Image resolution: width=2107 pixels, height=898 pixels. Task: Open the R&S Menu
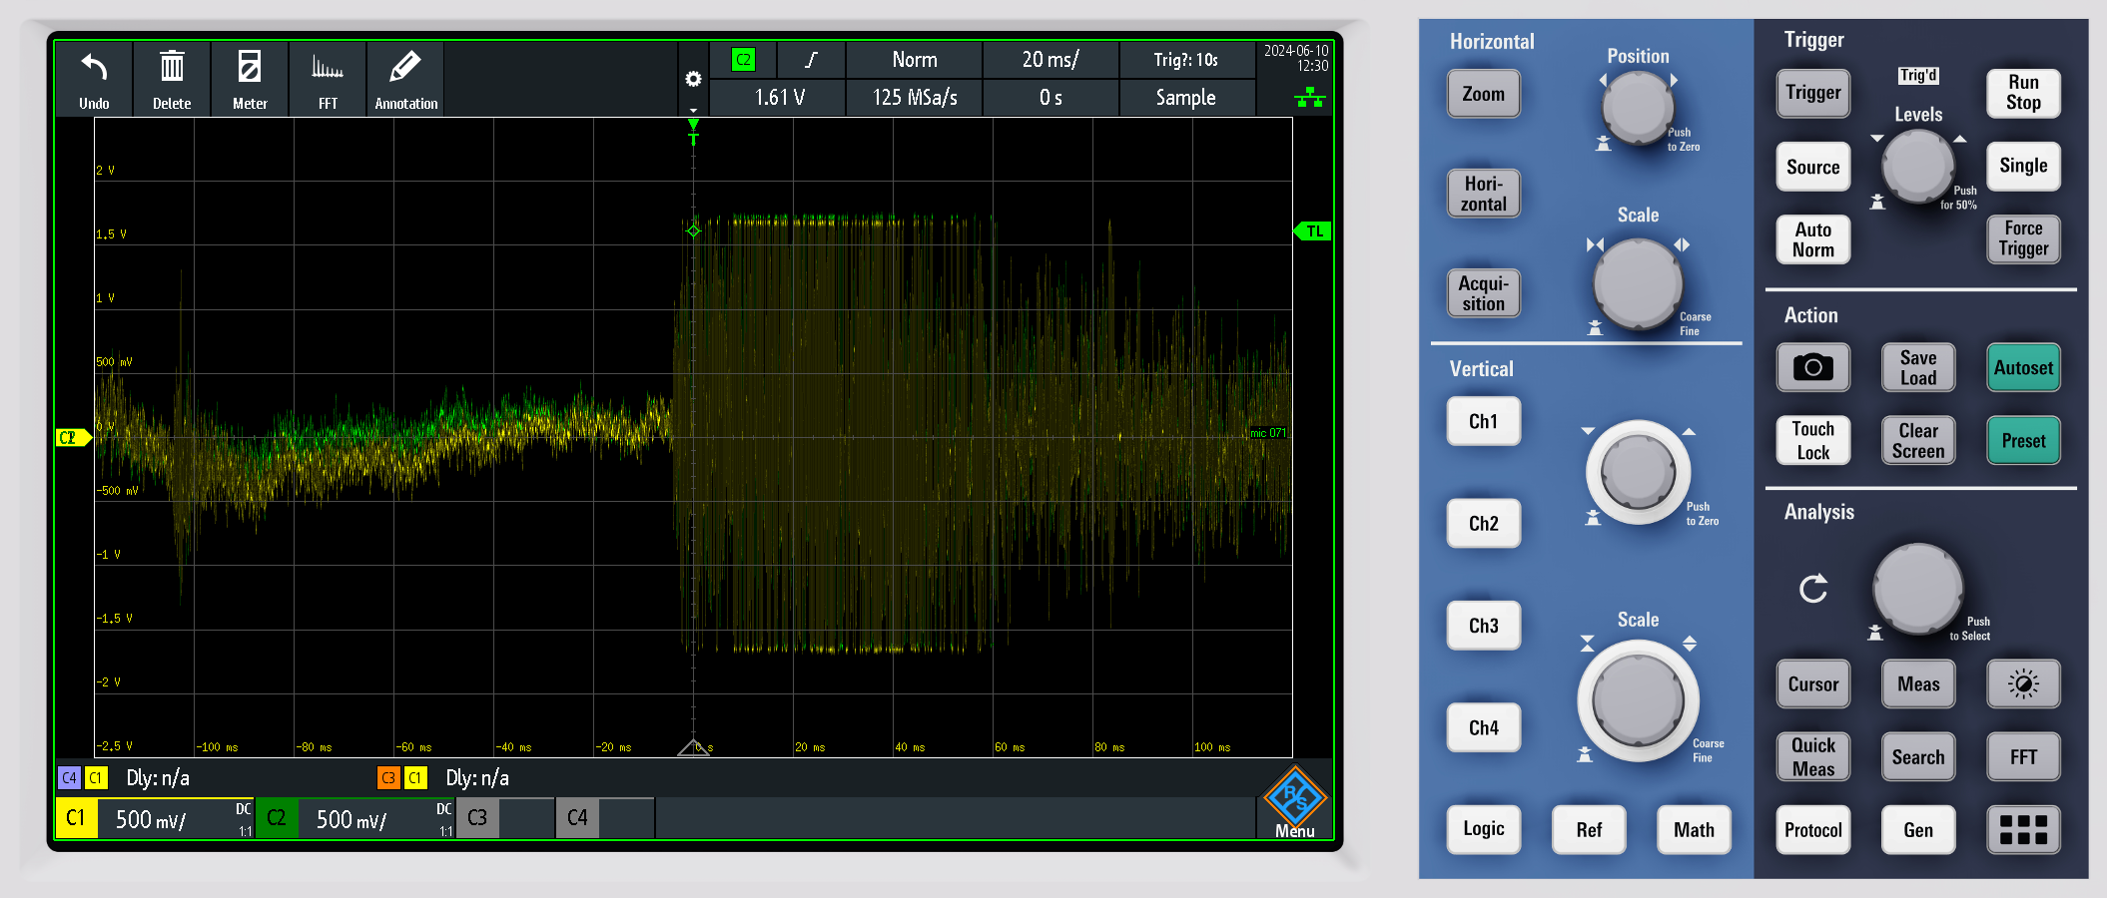(1294, 803)
